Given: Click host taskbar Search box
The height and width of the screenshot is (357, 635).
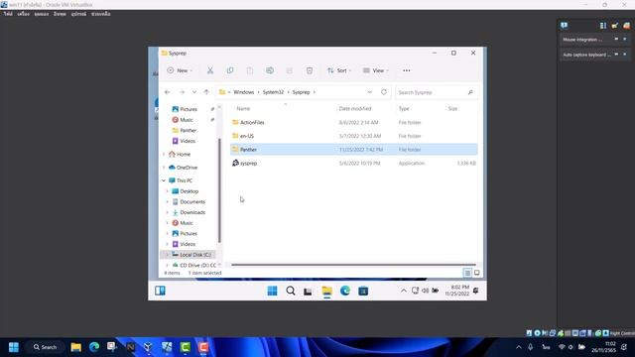Looking at the screenshot, I should click(x=45, y=347).
